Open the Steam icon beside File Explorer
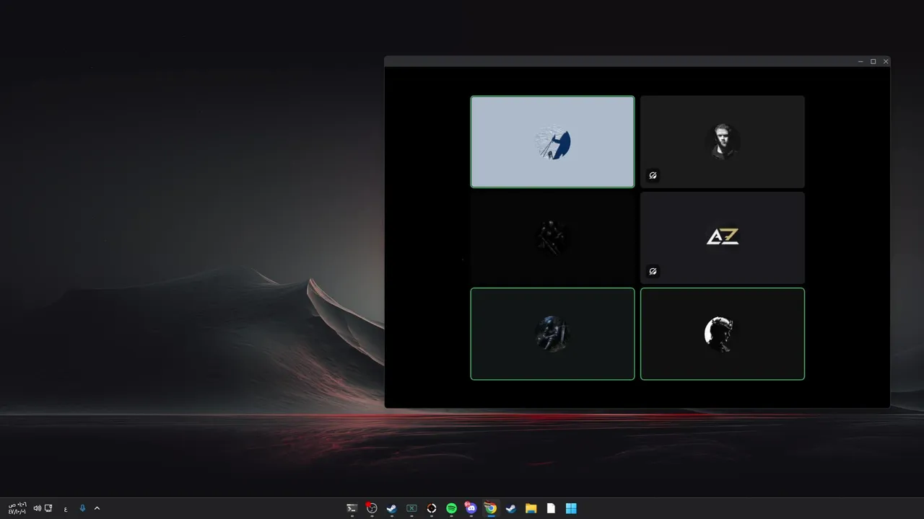Viewport: 924px width, 519px height. click(x=511, y=508)
